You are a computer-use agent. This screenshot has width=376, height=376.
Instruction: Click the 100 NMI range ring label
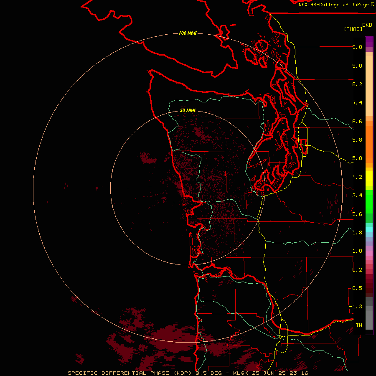188,33
